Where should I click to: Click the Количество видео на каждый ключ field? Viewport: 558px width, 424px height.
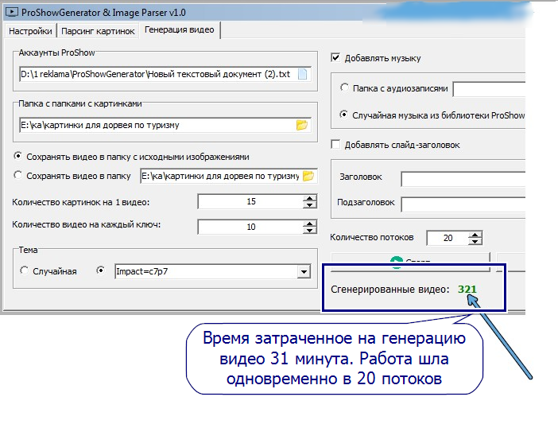click(x=250, y=227)
